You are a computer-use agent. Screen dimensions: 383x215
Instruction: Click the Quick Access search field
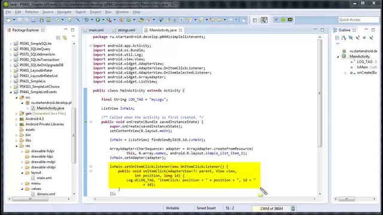coord(358,20)
